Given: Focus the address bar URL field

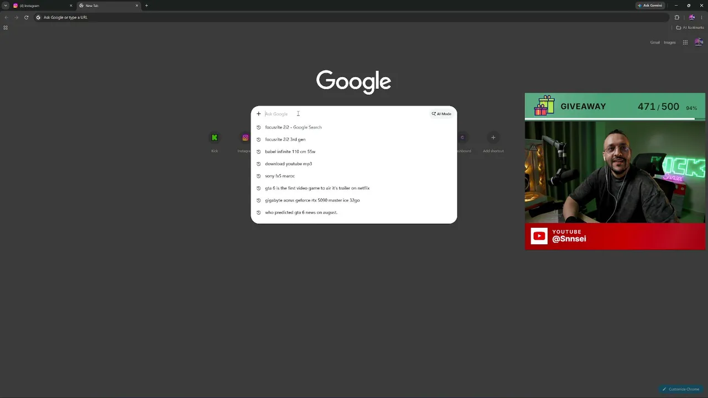Looking at the screenshot, I should click(x=351, y=17).
